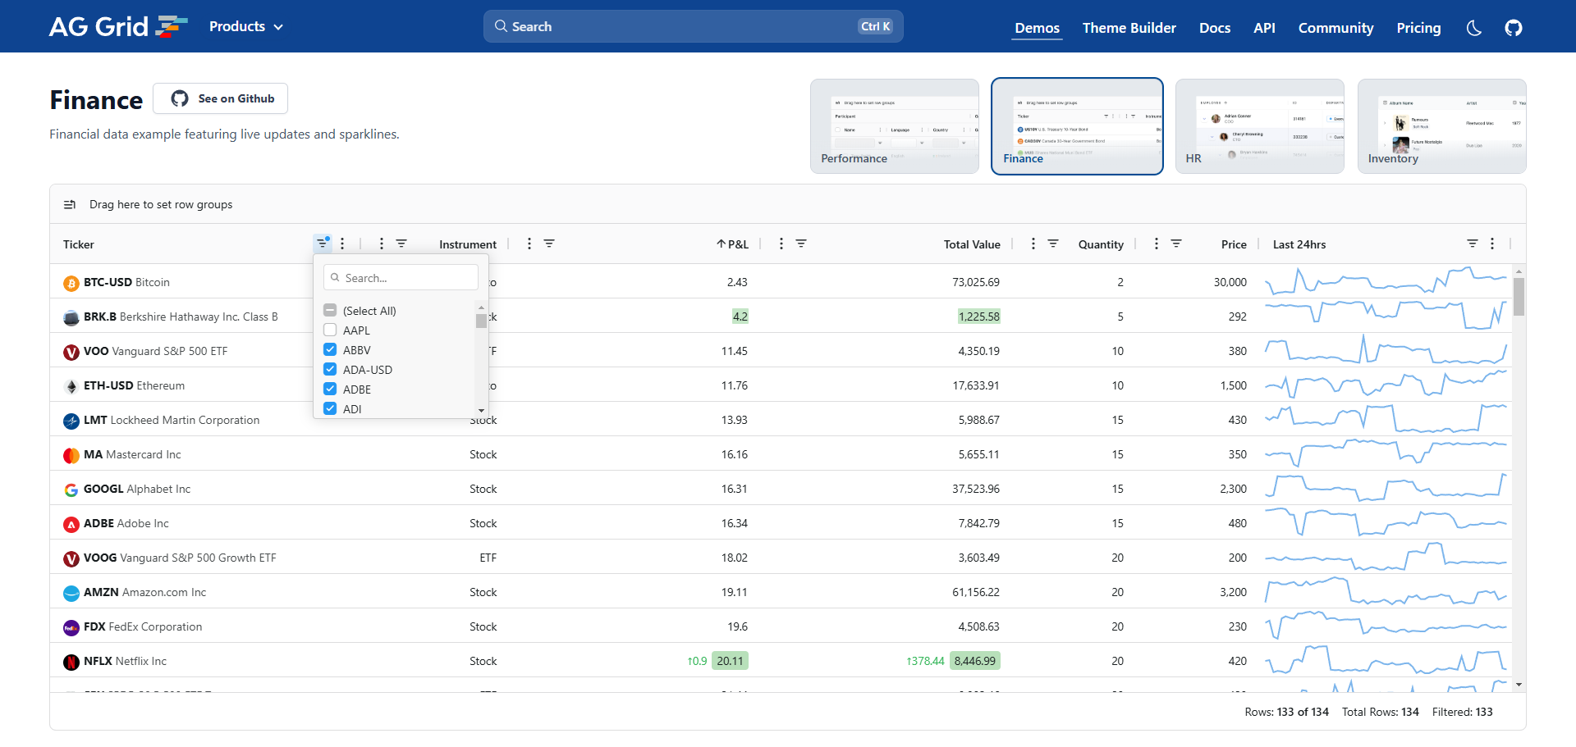Expand the Products dropdown menu
Image resolution: width=1576 pixels, height=747 pixels.
coord(246,27)
